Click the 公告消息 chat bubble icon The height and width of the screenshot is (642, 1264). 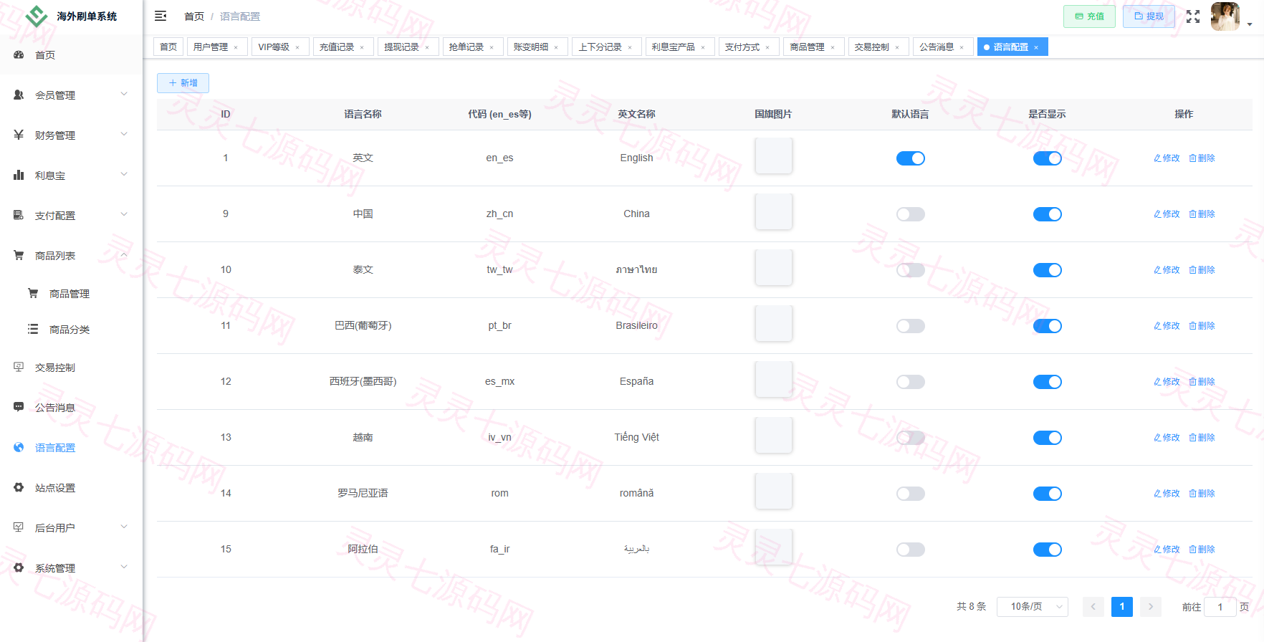(x=19, y=408)
